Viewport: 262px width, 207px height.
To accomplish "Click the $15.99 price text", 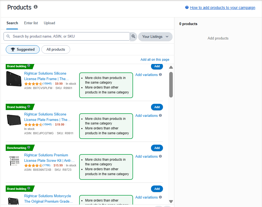I will tap(58, 165).
